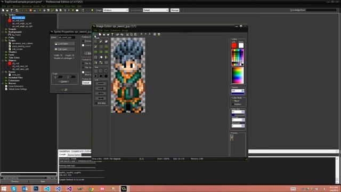Viewport: 341px width, 192px height.
Task: Click the Manage configurations button
Action: point(175,10)
